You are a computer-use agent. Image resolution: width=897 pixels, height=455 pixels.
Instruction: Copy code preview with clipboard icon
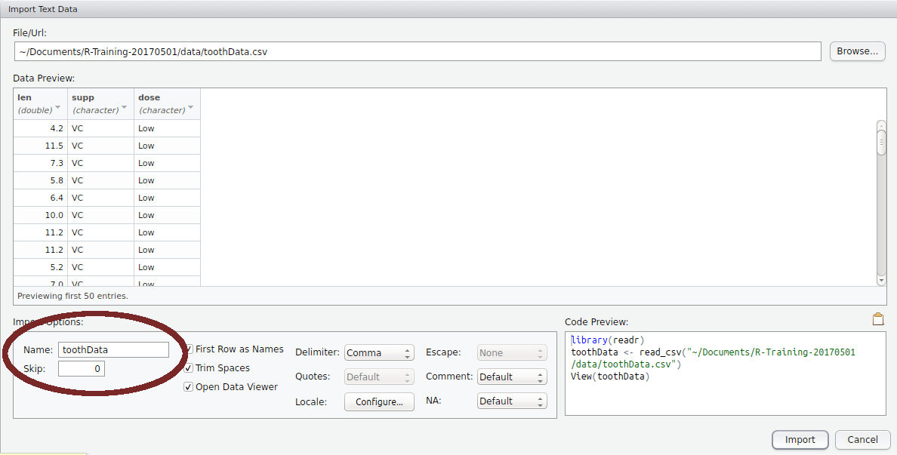click(877, 319)
